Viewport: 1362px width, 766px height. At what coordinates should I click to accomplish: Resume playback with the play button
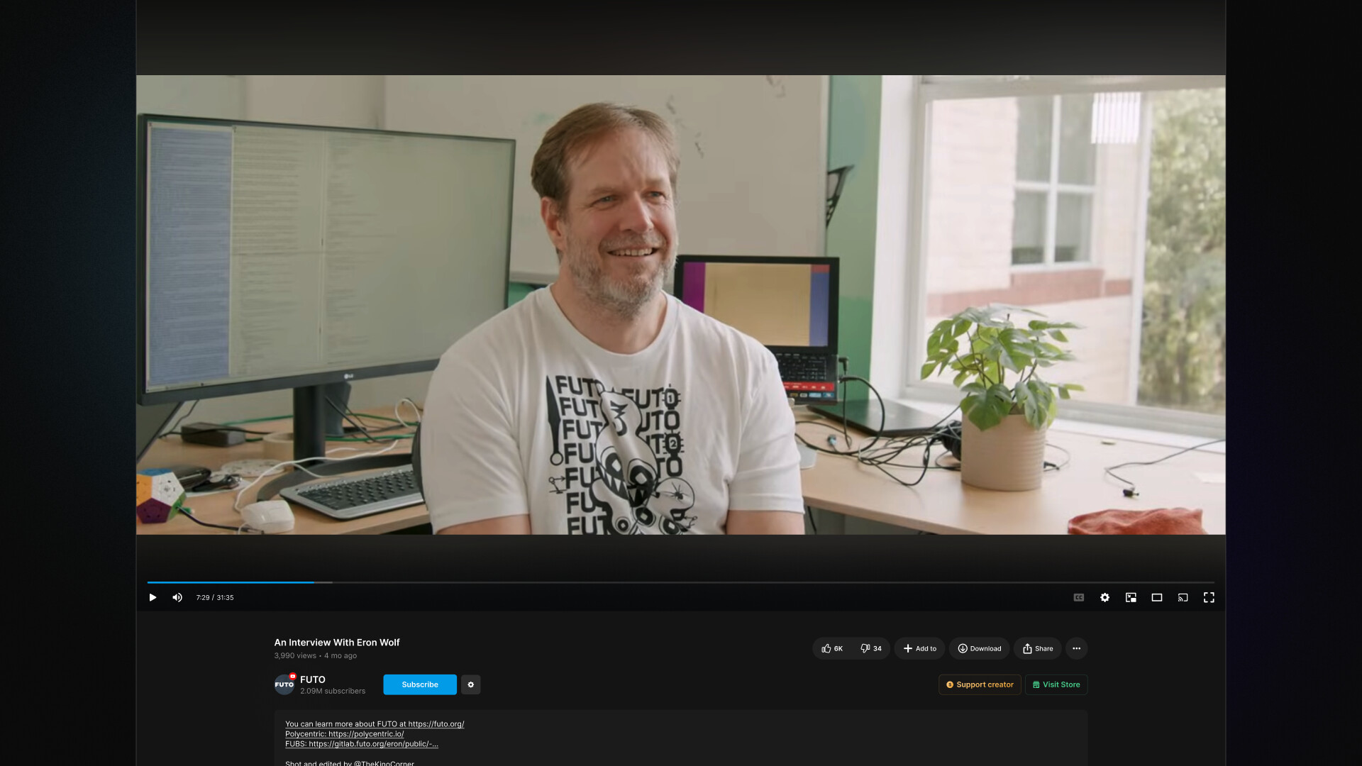click(153, 597)
